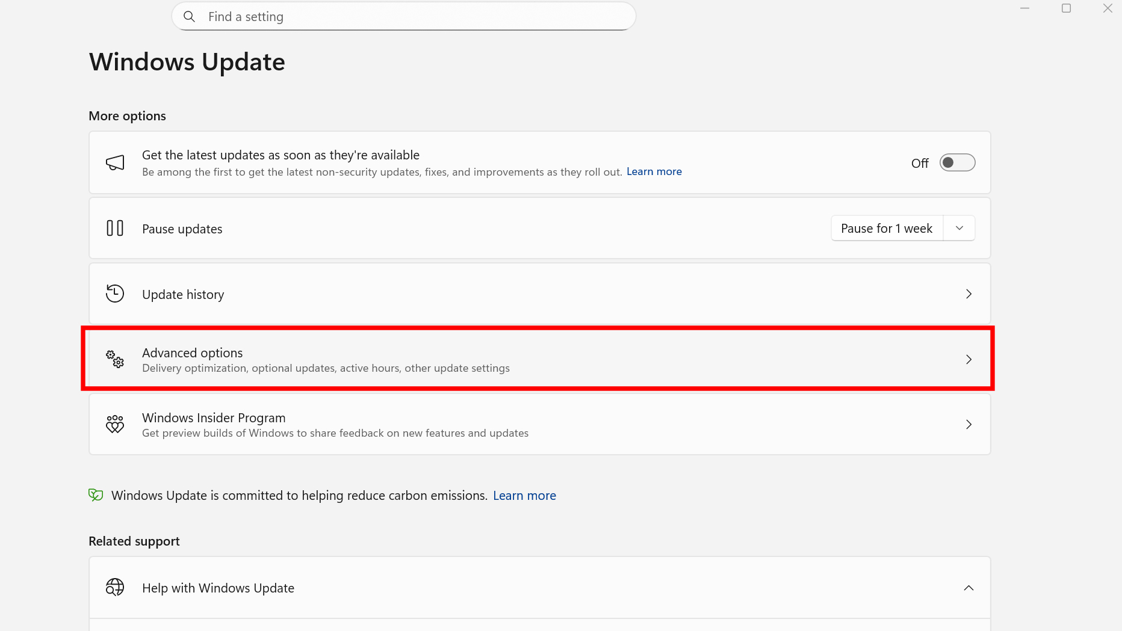1122x631 pixels.
Task: Open Learn more about early updates
Action: (654, 171)
